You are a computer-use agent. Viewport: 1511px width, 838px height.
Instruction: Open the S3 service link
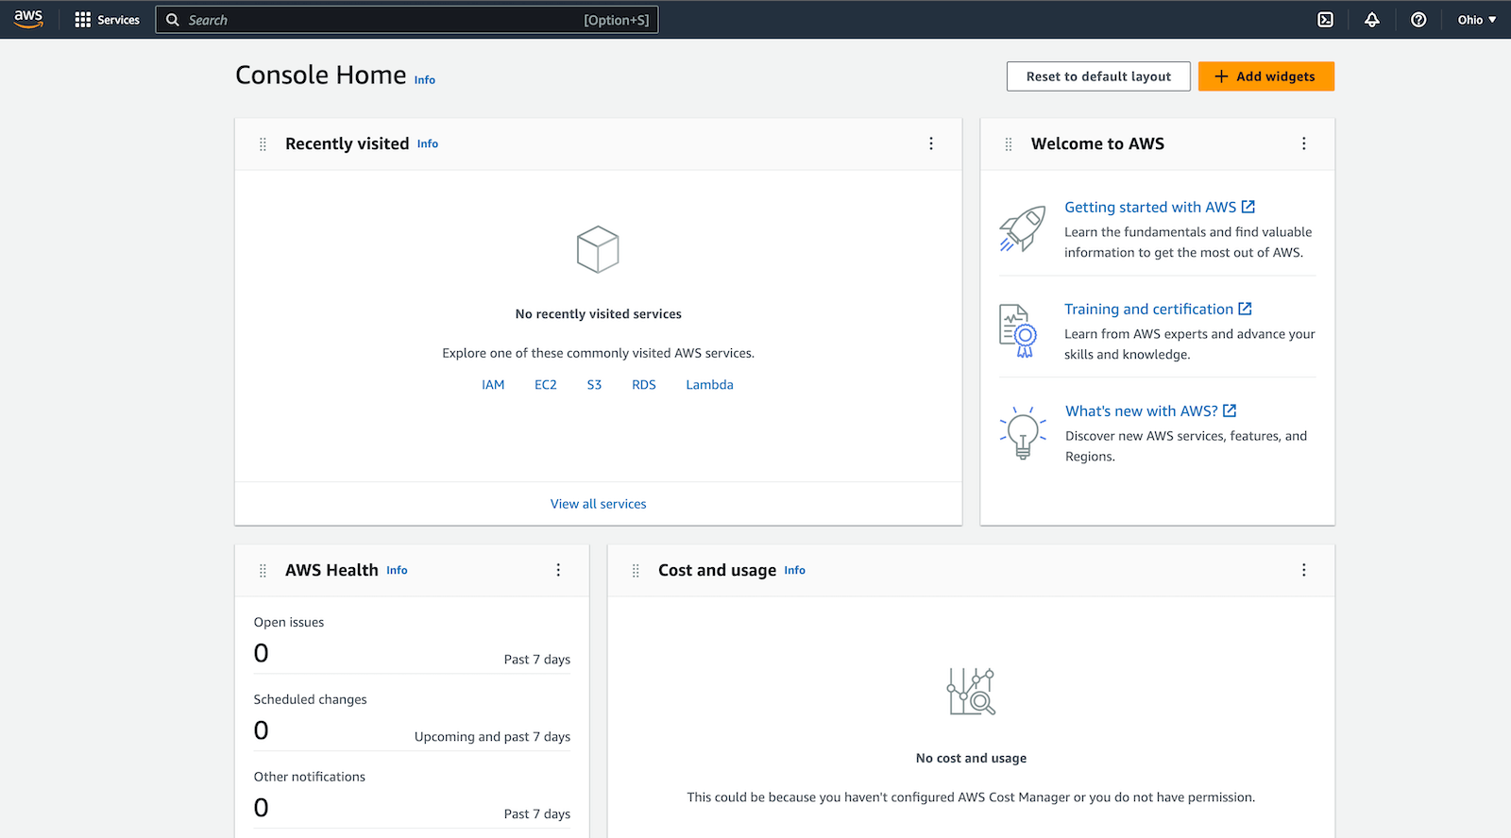point(594,385)
